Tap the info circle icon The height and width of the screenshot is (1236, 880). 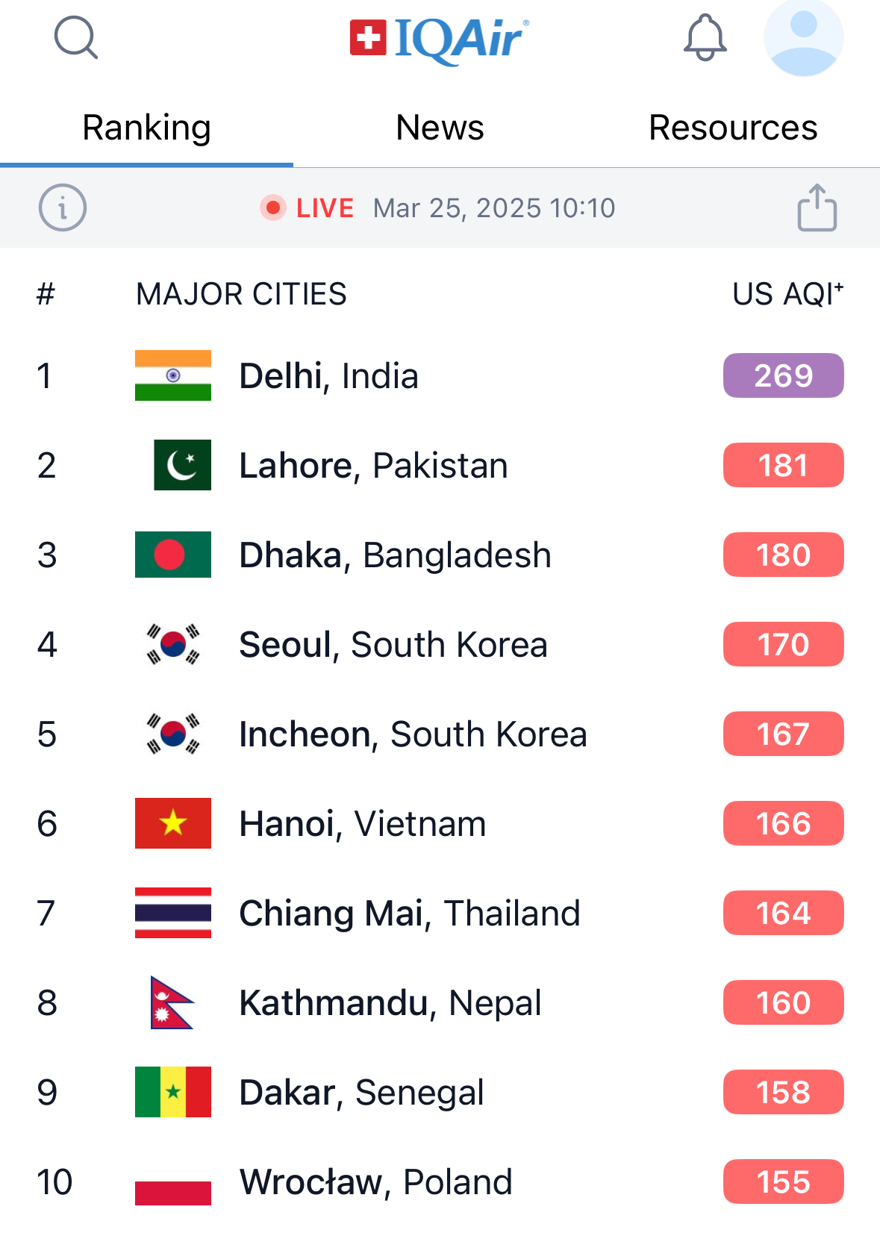point(63,207)
